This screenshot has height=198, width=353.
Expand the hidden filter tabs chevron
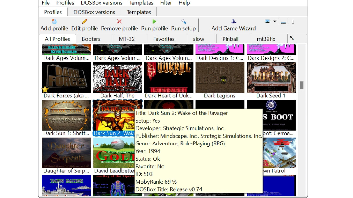point(292,38)
